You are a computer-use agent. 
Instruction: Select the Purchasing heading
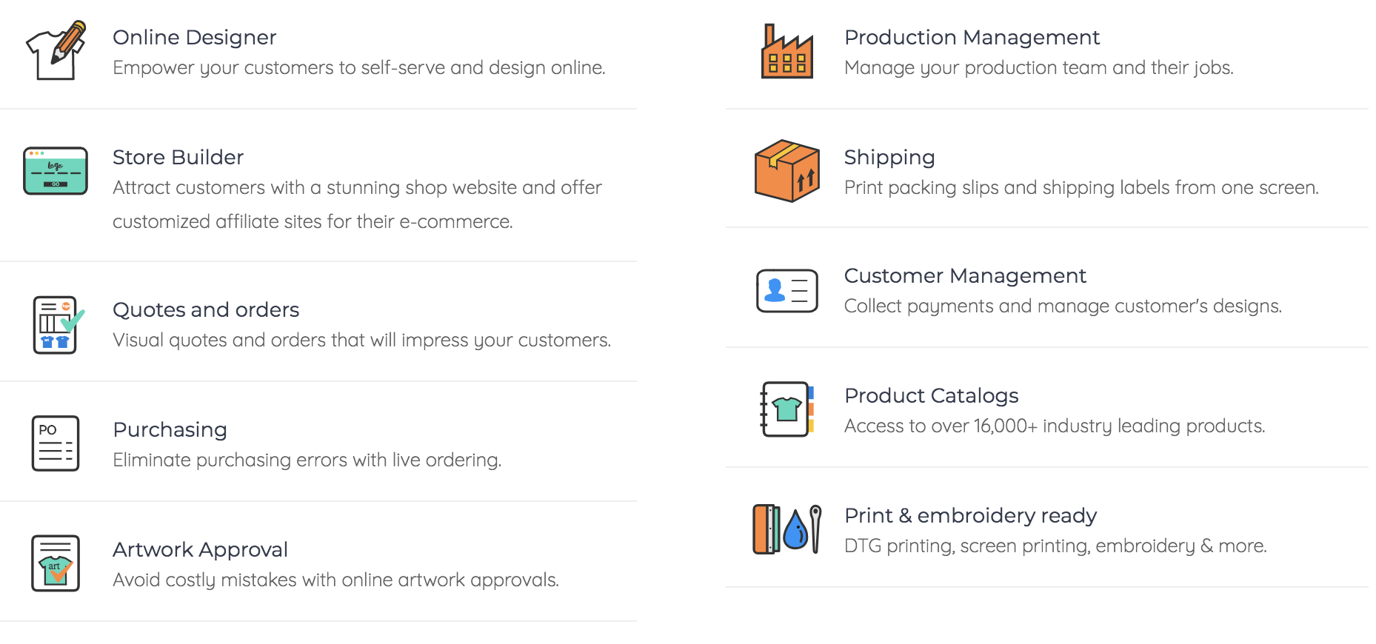click(170, 429)
